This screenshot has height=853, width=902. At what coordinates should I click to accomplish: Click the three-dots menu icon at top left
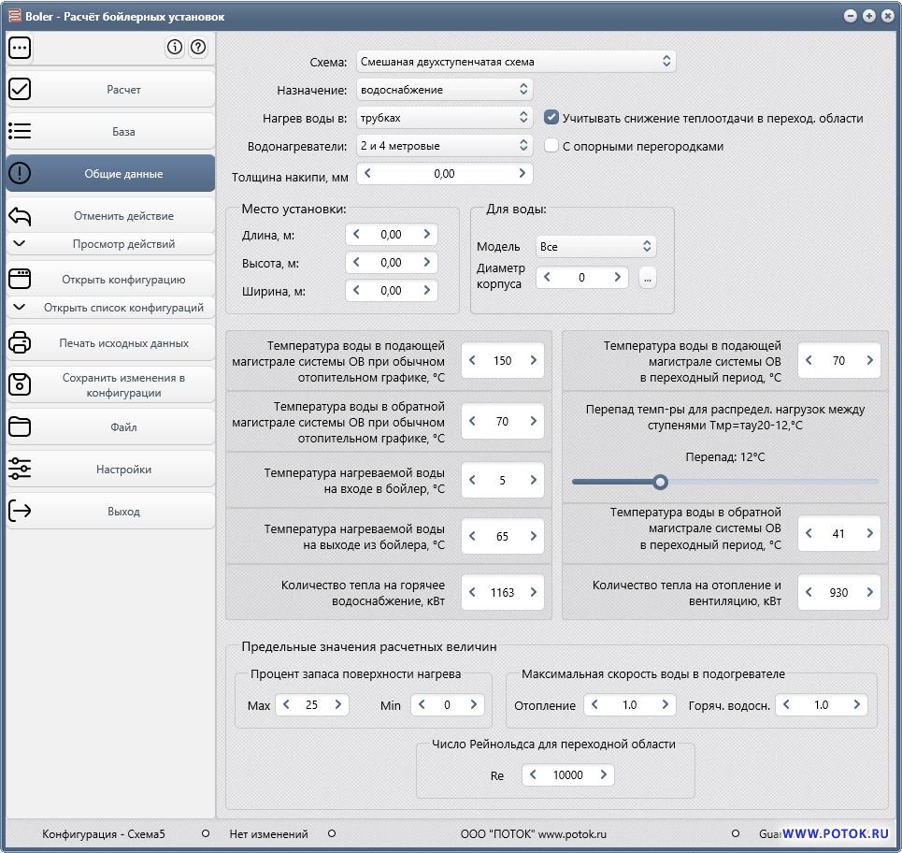click(x=20, y=48)
